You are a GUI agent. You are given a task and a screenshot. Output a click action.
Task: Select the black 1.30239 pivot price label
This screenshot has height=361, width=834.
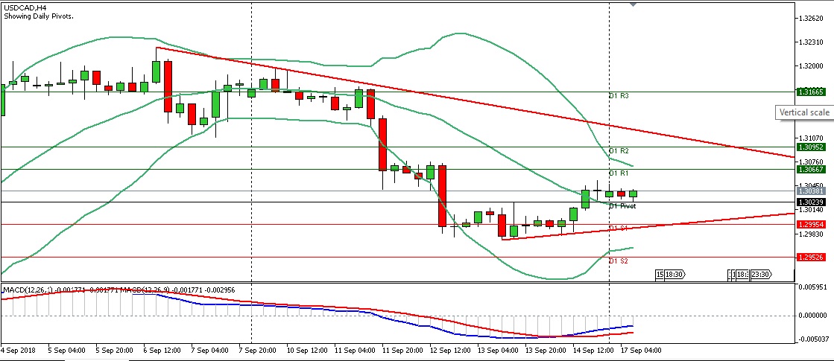811,202
